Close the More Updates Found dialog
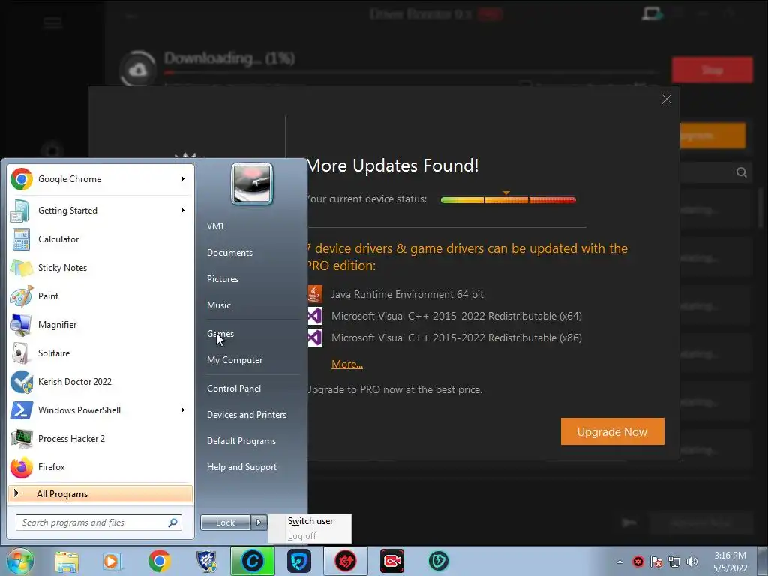The image size is (768, 576). coord(667,99)
